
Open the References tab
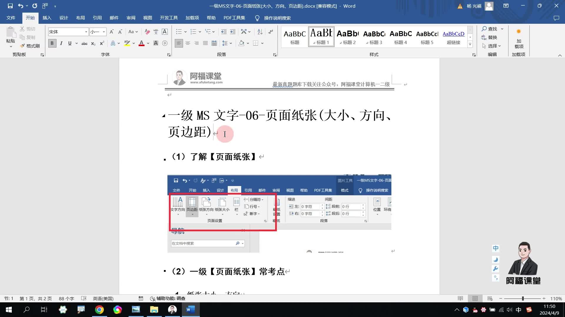click(x=97, y=18)
